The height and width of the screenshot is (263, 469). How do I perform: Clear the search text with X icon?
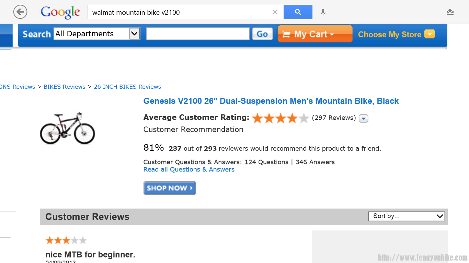275,12
